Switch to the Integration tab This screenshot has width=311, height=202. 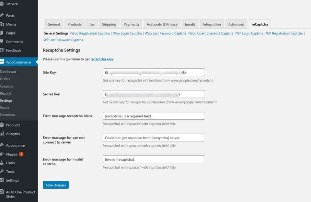click(x=212, y=24)
